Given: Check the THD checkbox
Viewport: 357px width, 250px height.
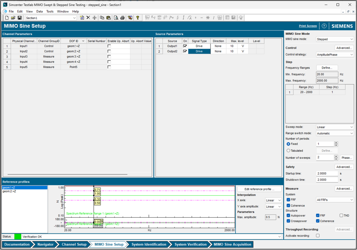Looking at the screenshot, I should pyautogui.click(x=341, y=215).
